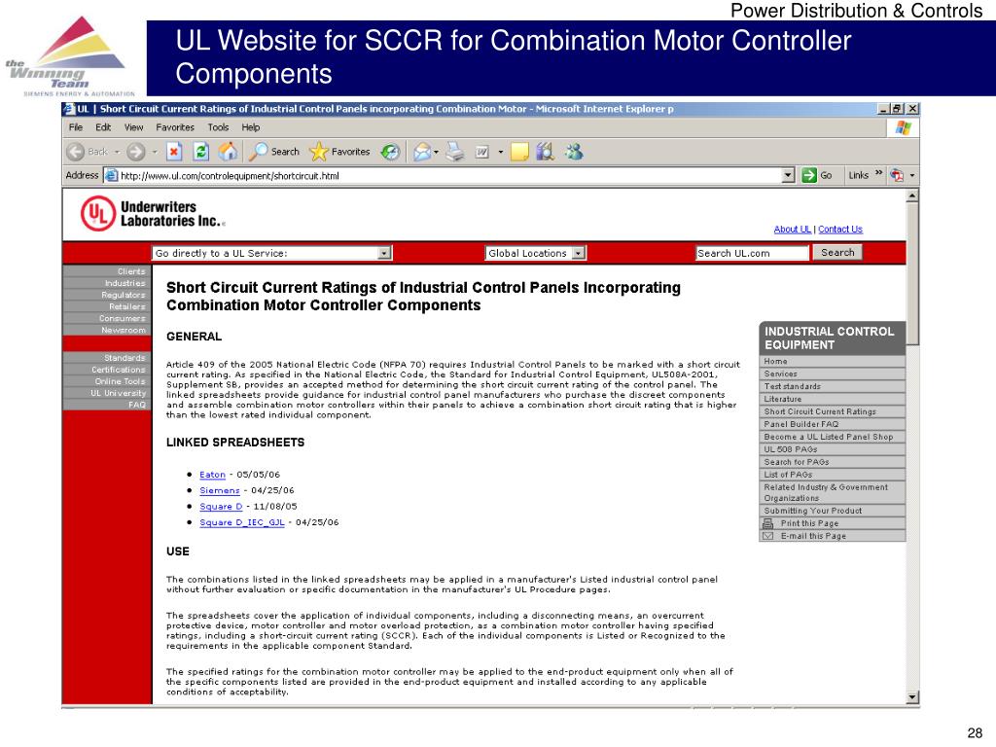996x747 pixels.
Task: Click the Address URL text field
Action: pyautogui.click(x=449, y=175)
